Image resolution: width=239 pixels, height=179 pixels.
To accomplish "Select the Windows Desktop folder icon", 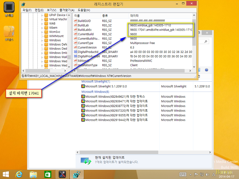I will point(46,49).
